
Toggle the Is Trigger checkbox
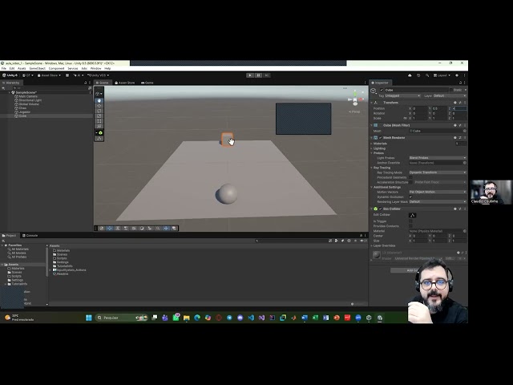pyautogui.click(x=410, y=221)
